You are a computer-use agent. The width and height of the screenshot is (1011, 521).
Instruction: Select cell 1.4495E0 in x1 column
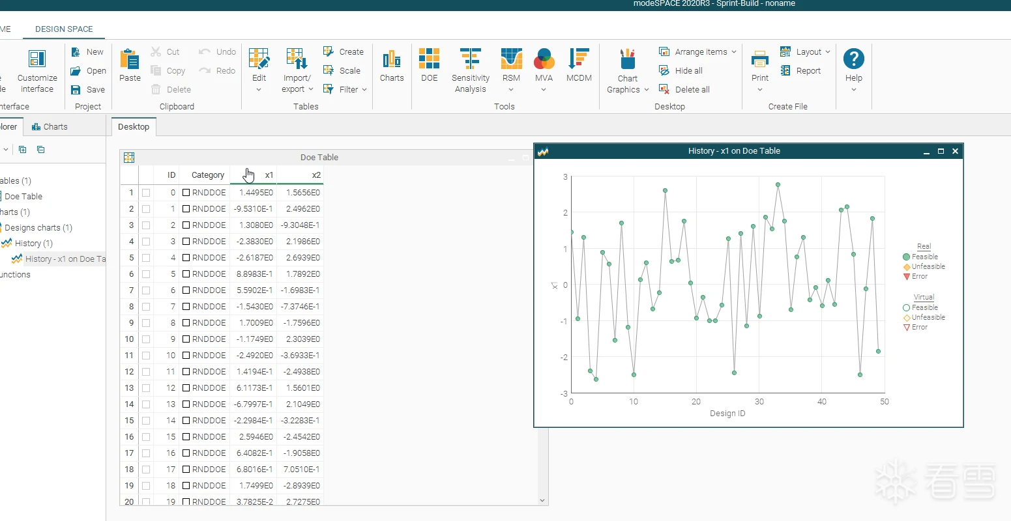coord(254,193)
